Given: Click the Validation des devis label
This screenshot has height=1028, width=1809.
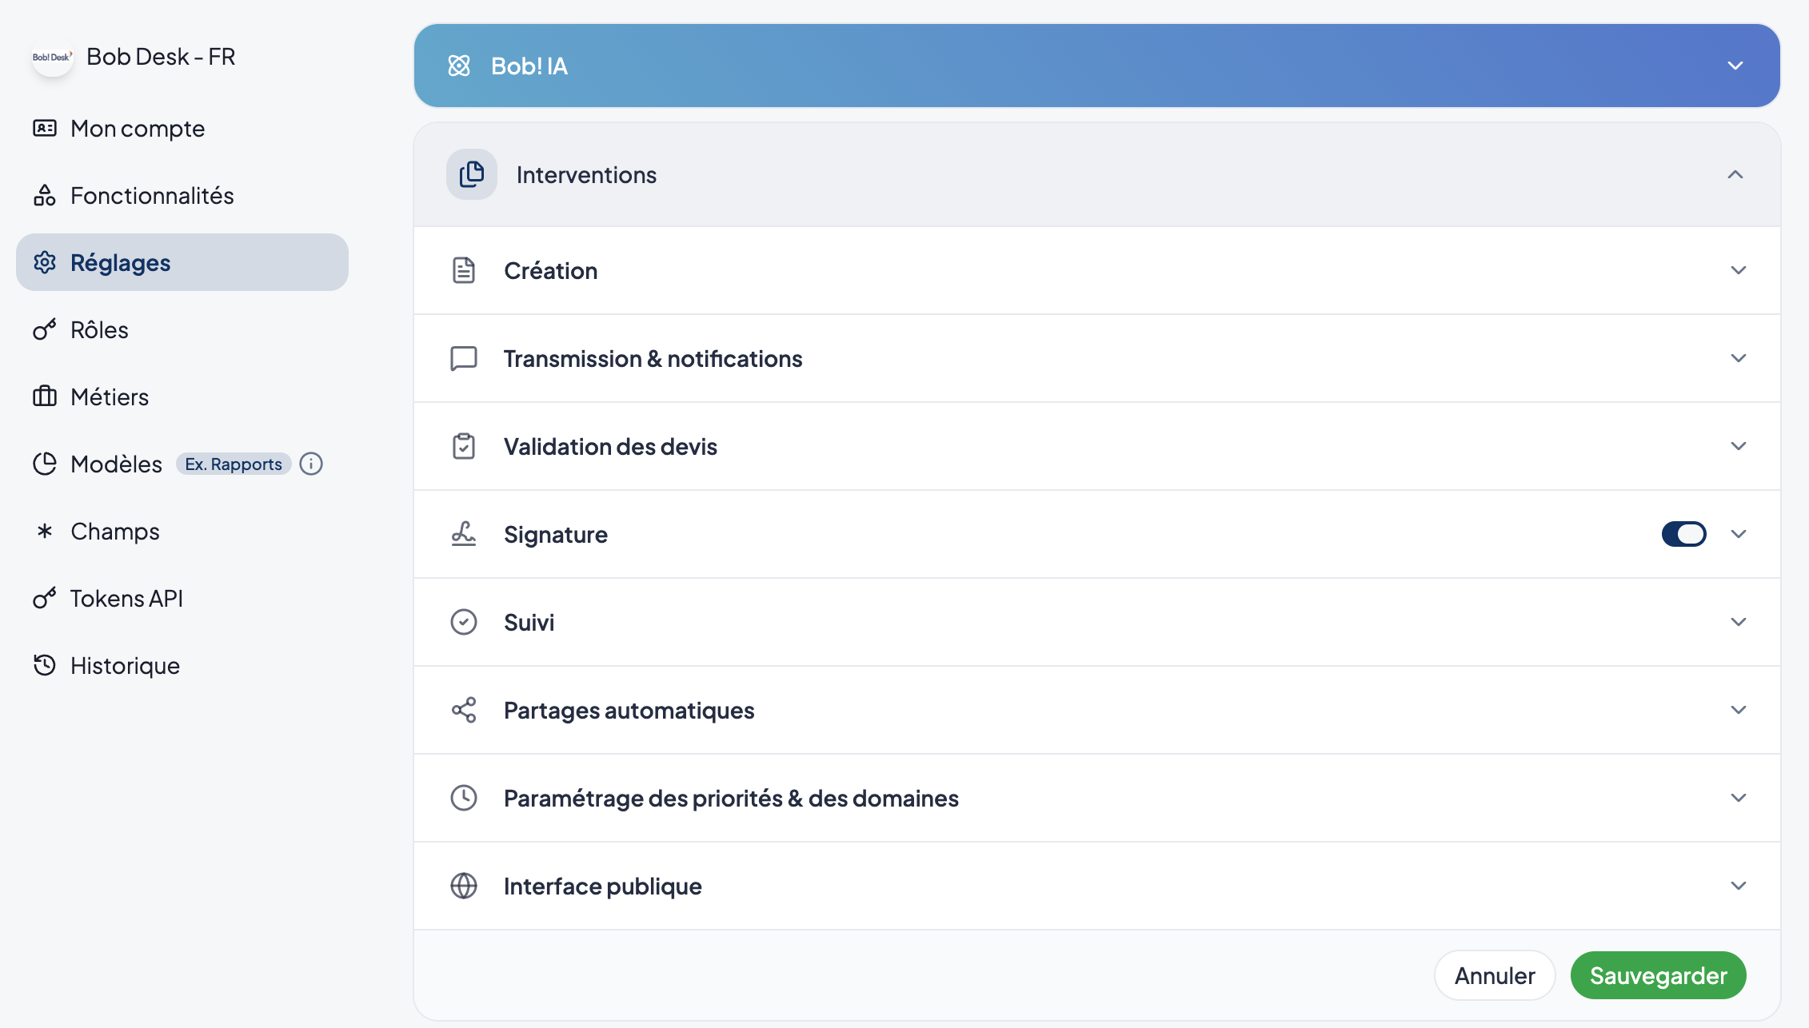Looking at the screenshot, I should tap(610, 446).
